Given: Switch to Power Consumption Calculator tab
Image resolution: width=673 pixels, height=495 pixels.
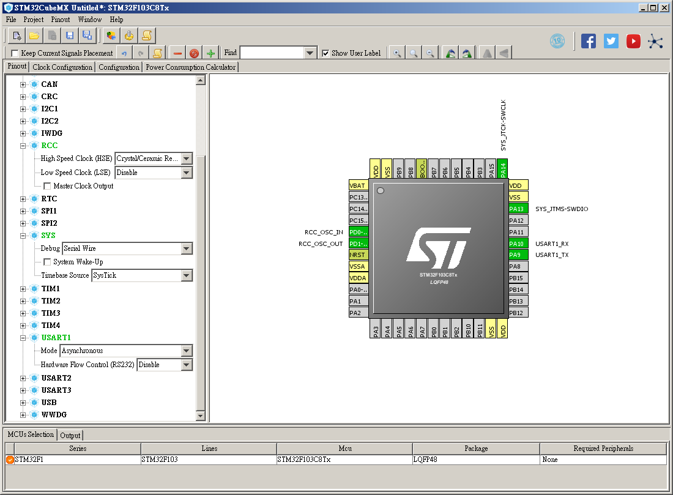Looking at the screenshot, I should [x=190, y=67].
